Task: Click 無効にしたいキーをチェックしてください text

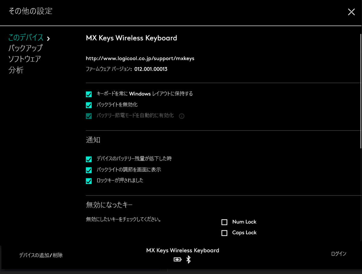Action: 123,220
